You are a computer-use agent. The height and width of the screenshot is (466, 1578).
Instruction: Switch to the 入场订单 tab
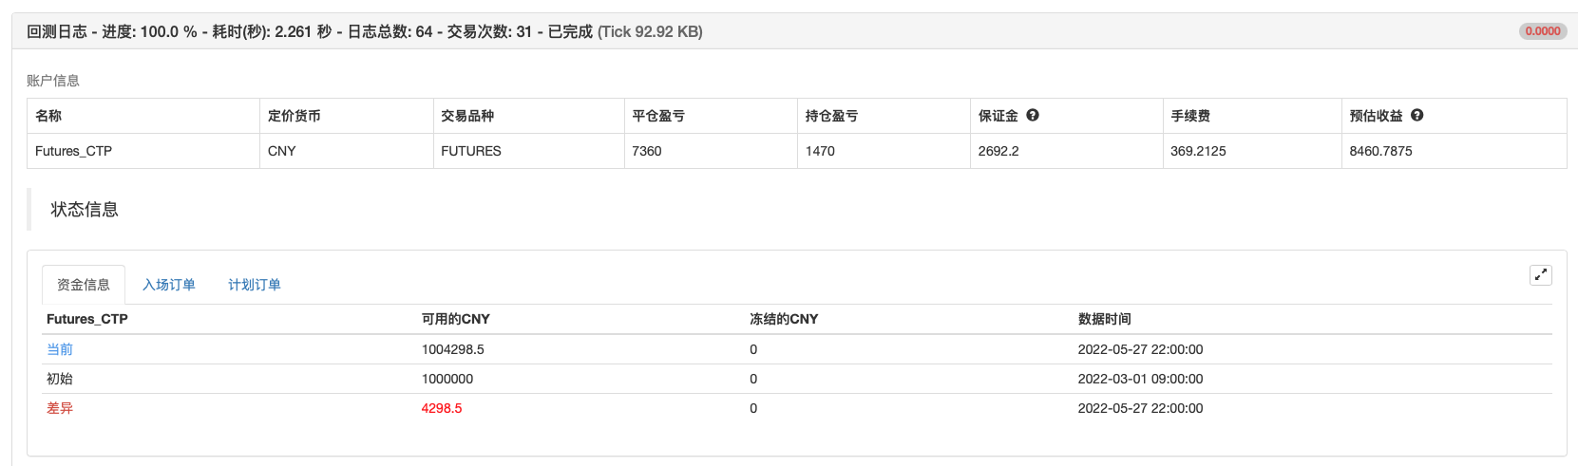[169, 285]
